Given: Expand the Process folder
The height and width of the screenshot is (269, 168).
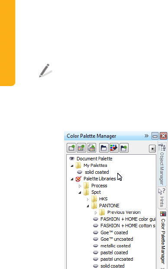Looking at the screenshot, I should point(80,186).
